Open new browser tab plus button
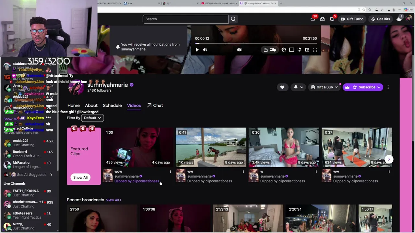The image size is (415, 233). 281,3
